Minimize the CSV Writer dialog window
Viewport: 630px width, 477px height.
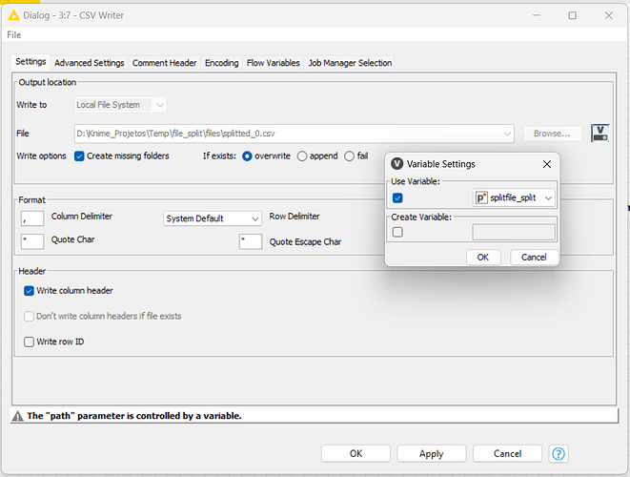(x=537, y=15)
